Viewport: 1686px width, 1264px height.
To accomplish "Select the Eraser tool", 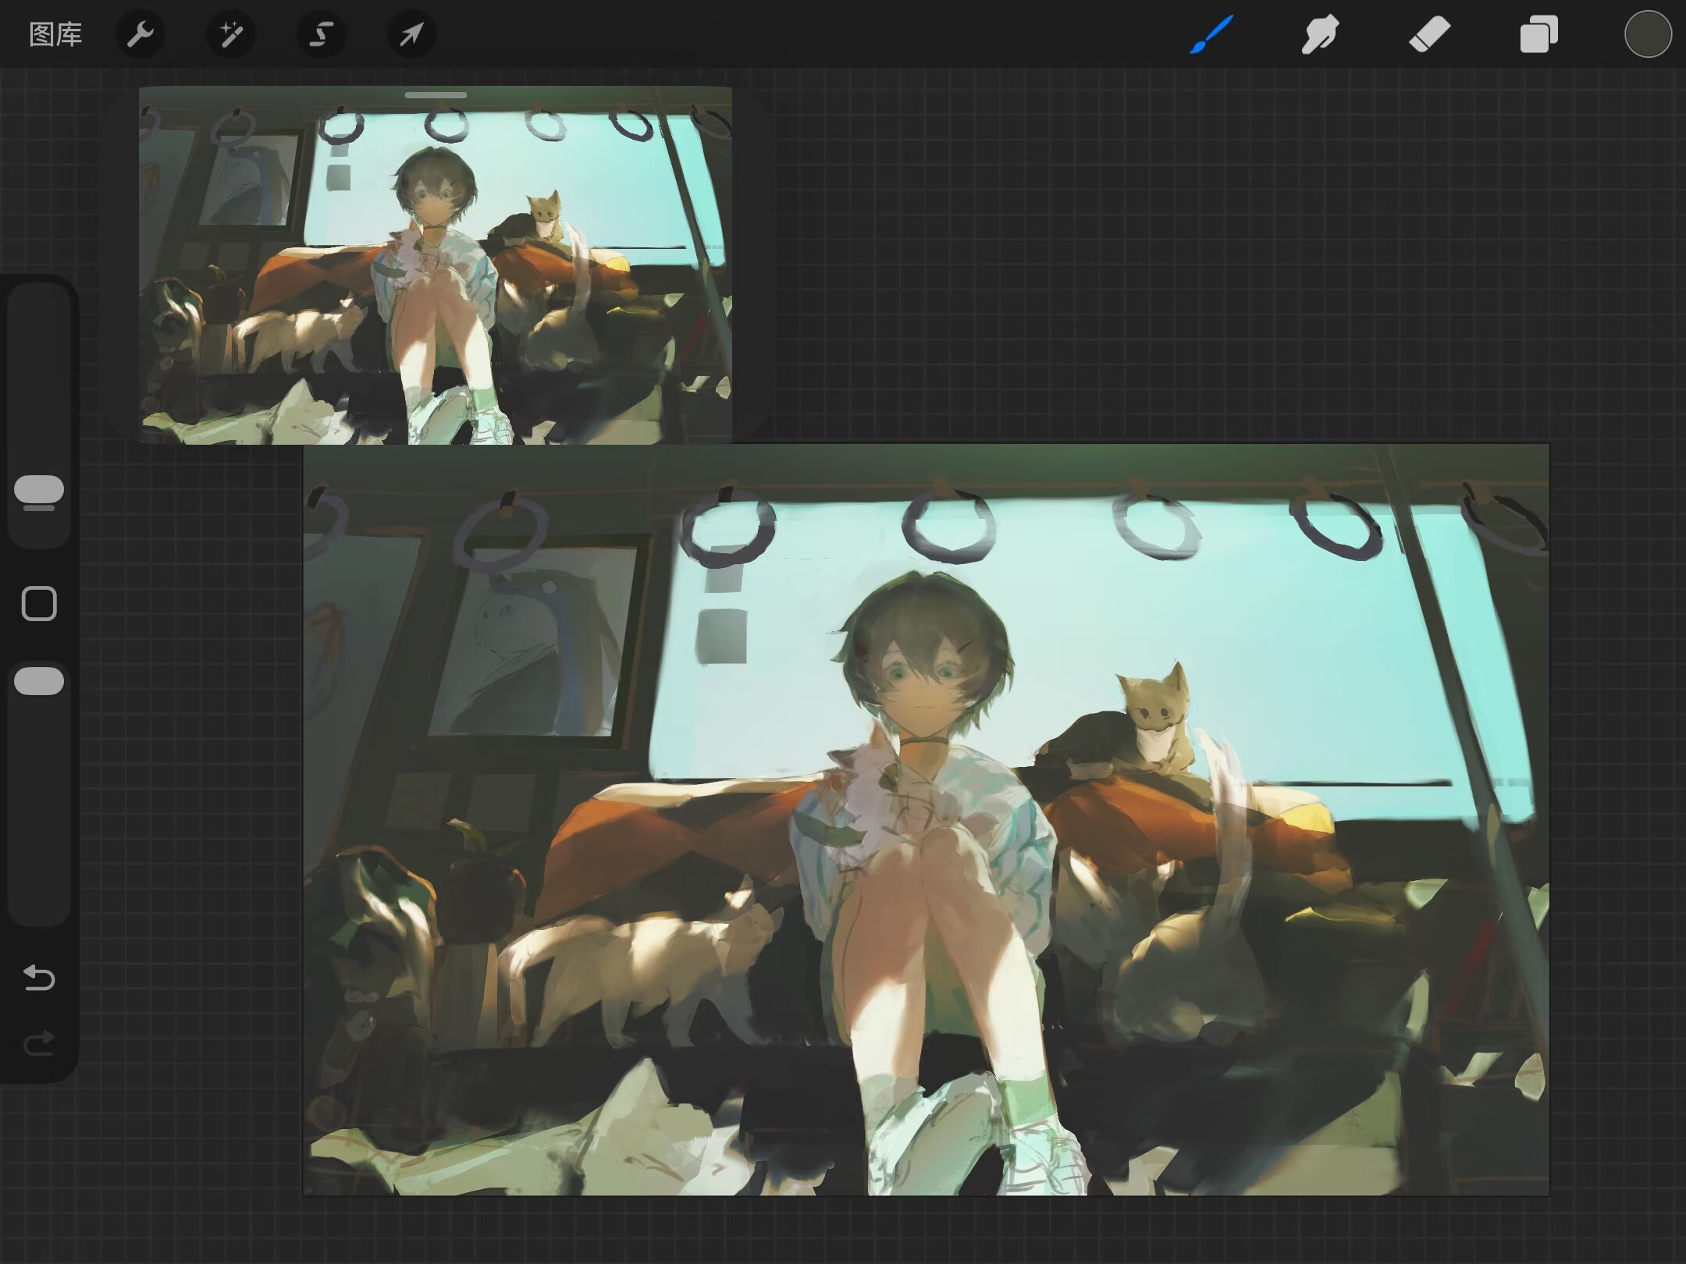I will [x=1429, y=34].
